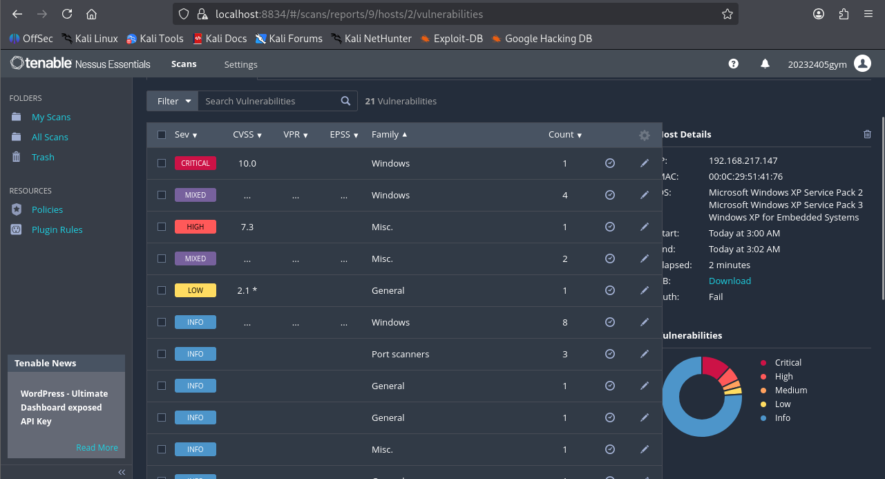The image size is (885, 479).
Task: Open the Kali Tools bookmark
Action: click(x=155, y=39)
